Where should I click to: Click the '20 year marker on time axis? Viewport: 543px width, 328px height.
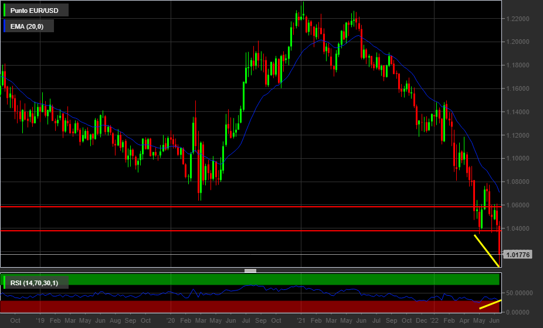coord(171,321)
